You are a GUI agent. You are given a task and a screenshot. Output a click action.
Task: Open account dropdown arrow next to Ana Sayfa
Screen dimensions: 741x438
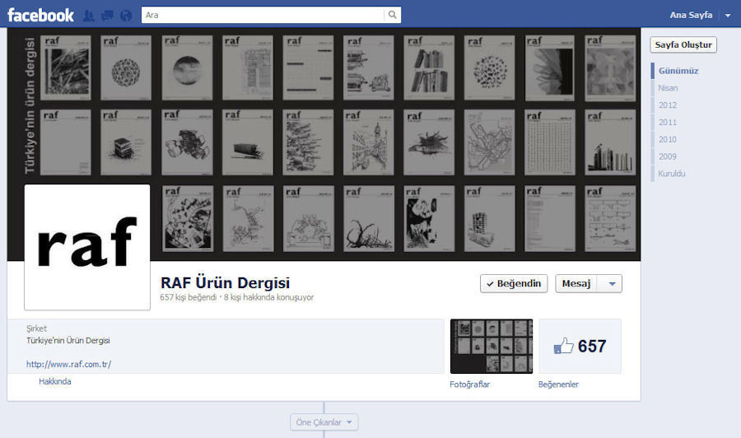728,16
